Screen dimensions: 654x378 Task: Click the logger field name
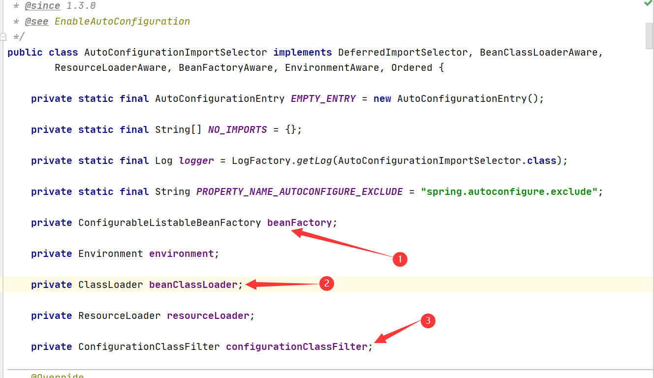point(196,161)
